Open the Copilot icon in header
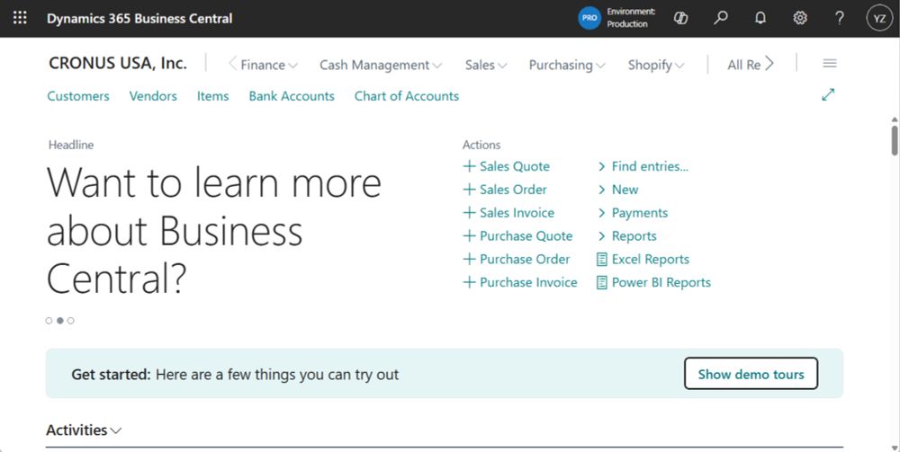This screenshot has width=900, height=452. (x=680, y=18)
